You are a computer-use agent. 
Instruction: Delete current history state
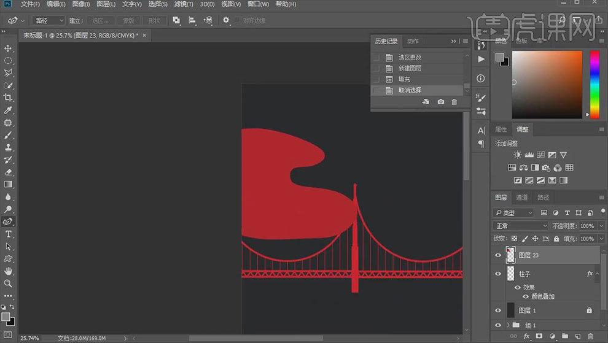coord(454,102)
